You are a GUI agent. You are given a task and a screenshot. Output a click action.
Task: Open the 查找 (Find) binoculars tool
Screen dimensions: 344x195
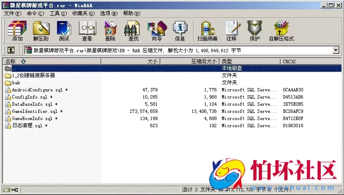133,31
